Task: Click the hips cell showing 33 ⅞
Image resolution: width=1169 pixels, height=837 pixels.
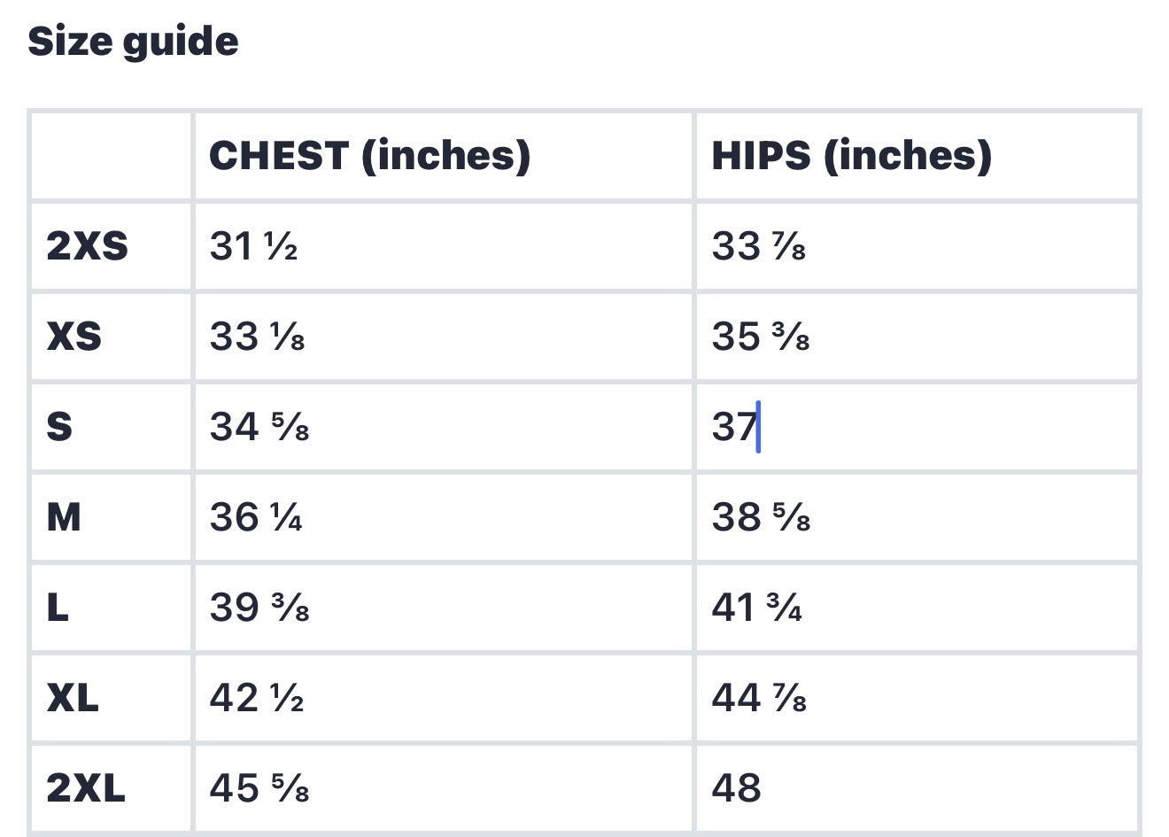Action: click(x=916, y=246)
